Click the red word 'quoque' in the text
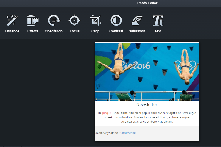This screenshot has width=221, height=147. click(106, 113)
